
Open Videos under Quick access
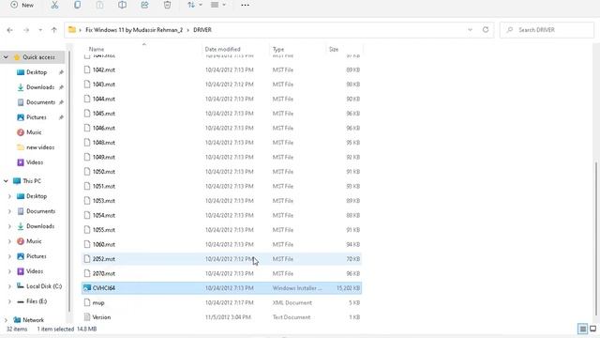pyautogui.click(x=35, y=162)
